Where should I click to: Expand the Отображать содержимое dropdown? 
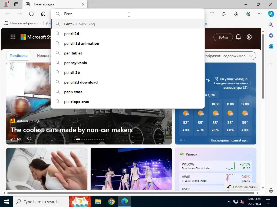(x=230, y=56)
